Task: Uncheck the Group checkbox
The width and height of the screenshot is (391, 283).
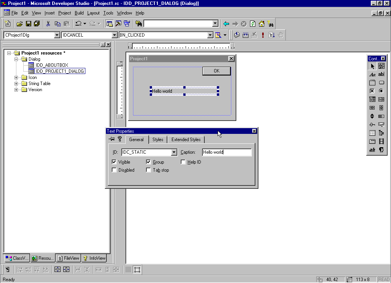Action: 148,162
